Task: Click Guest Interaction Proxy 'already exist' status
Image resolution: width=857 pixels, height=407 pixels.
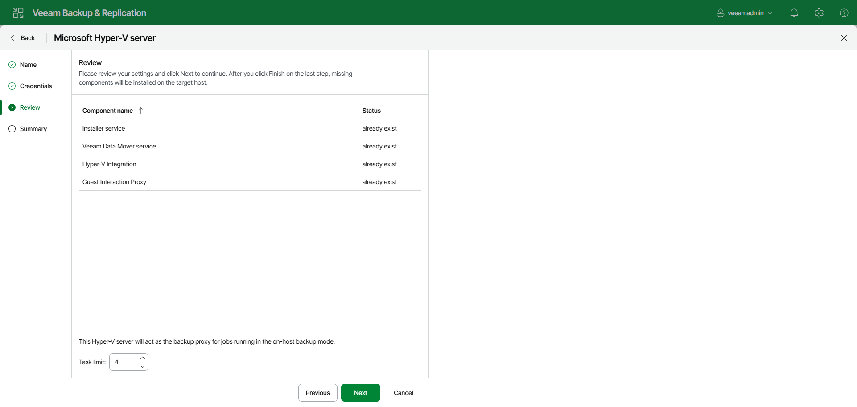Action: point(379,182)
